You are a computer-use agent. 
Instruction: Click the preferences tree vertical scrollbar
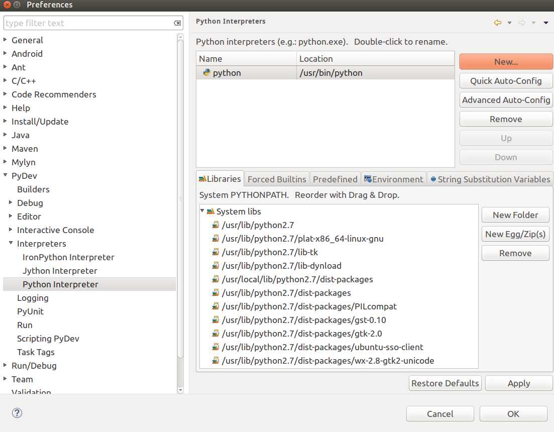pos(180,198)
